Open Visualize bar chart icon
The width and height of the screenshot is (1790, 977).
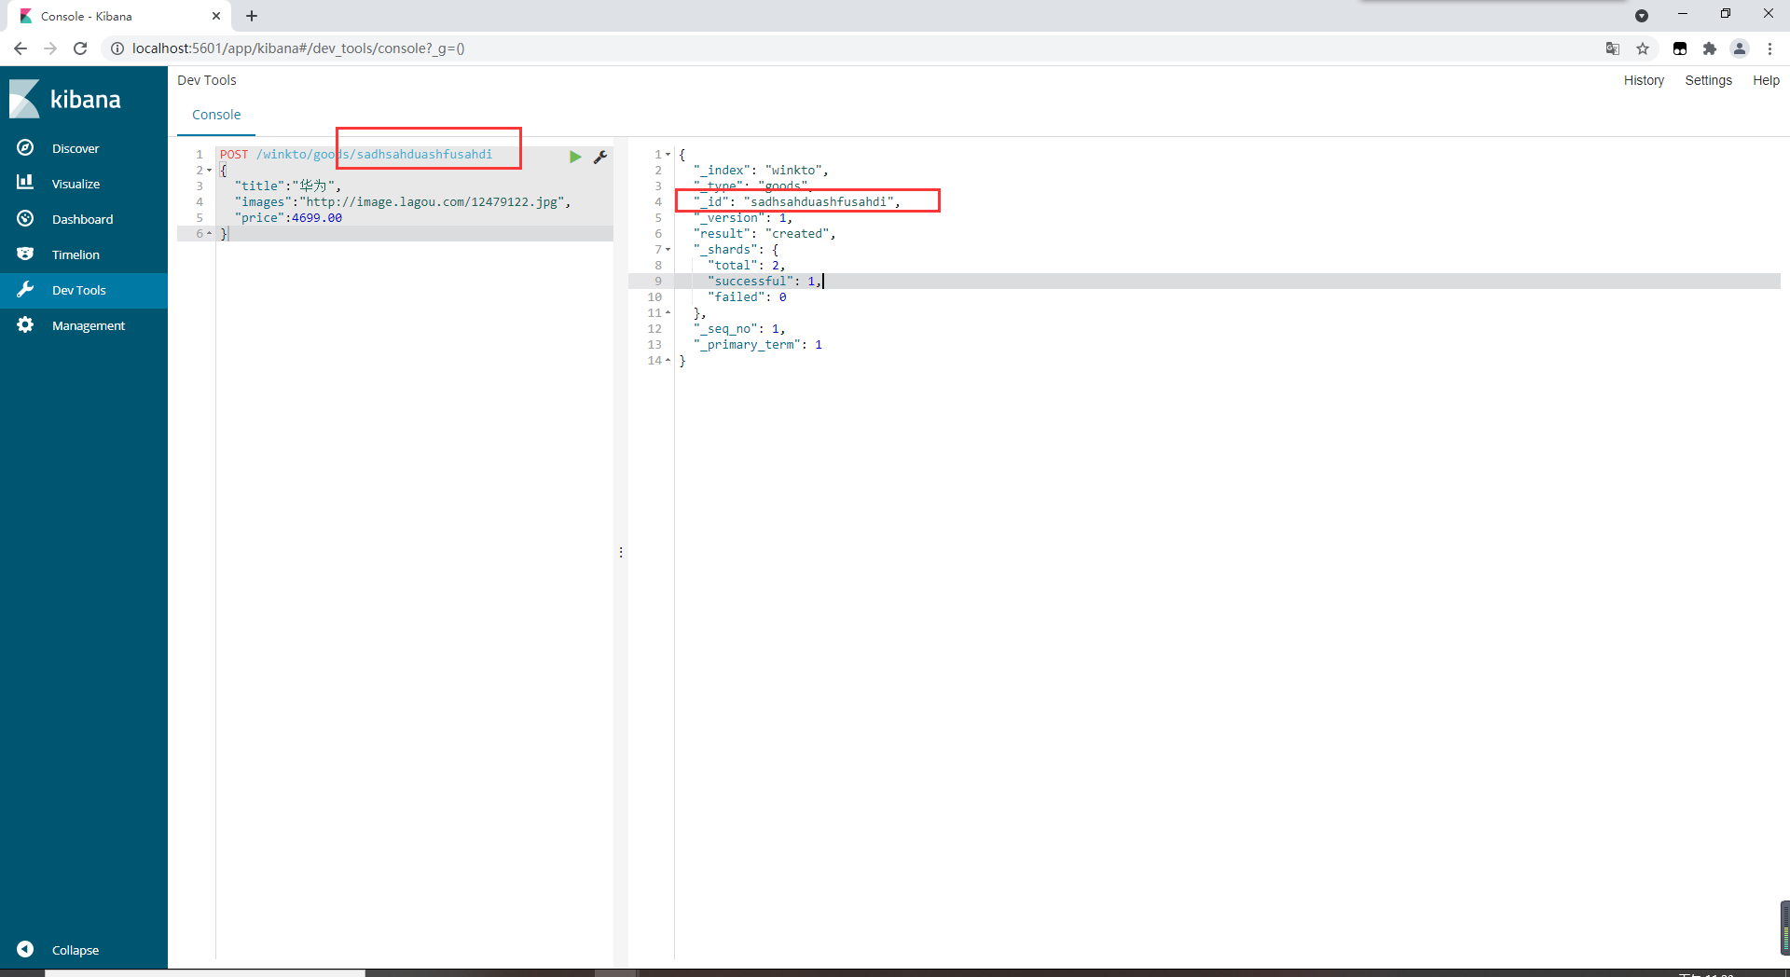pos(25,183)
